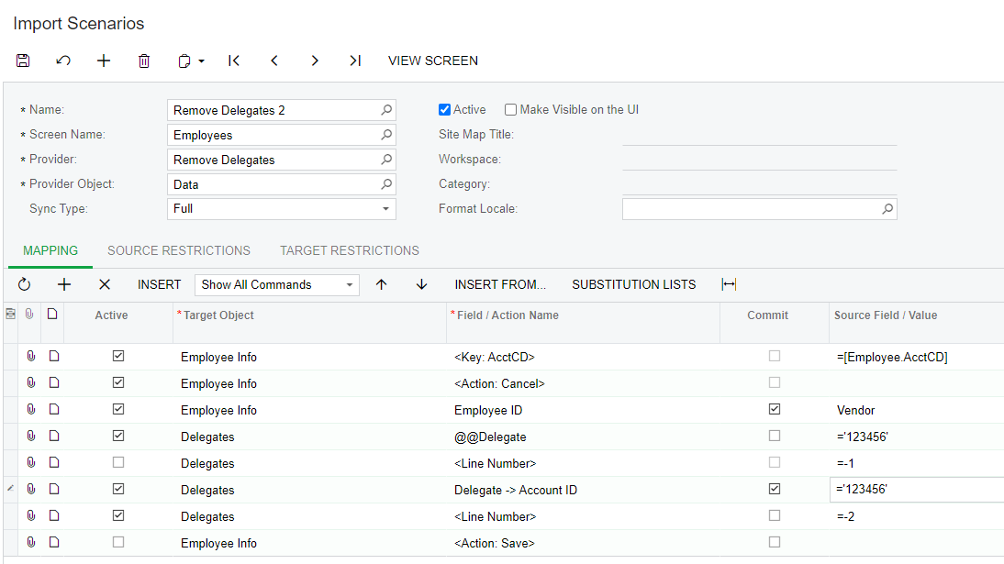This screenshot has width=1004, height=564.
Task: Click the Save icon in top toolbar
Action: tap(24, 61)
